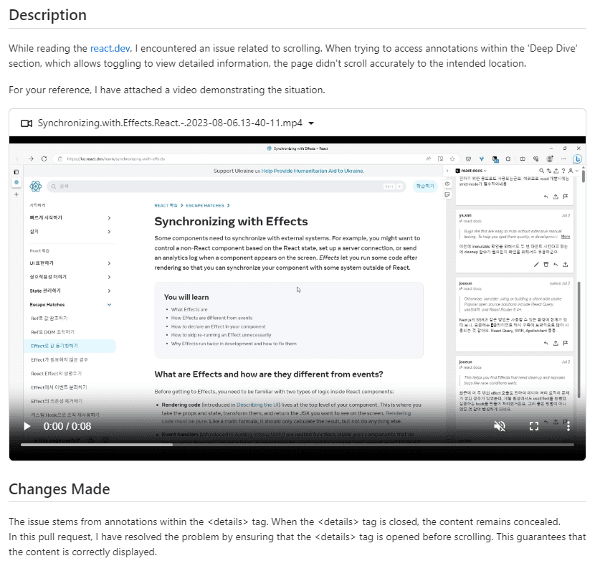Screen dimensions: 595x566
Task: Click the trash delete icon on ys.kim's annotation
Action: [546, 265]
